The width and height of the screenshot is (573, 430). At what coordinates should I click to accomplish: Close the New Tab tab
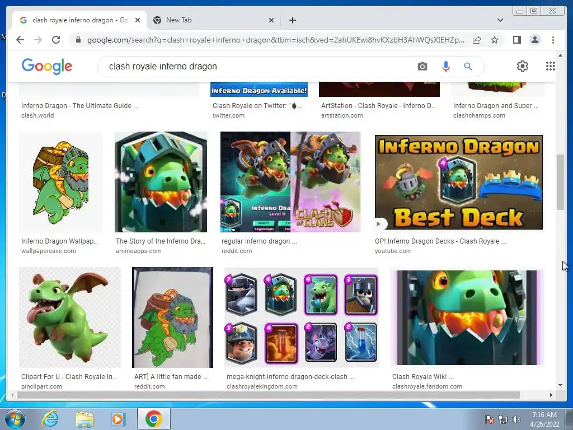coord(271,20)
